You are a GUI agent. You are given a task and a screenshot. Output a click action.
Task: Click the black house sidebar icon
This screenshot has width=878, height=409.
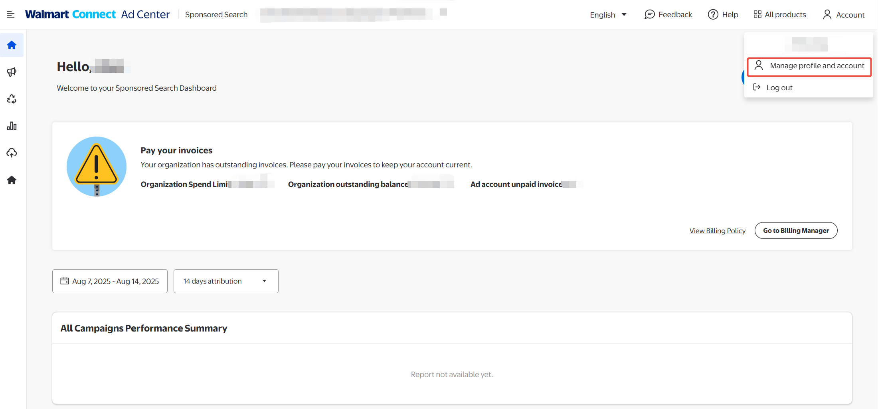tap(12, 180)
